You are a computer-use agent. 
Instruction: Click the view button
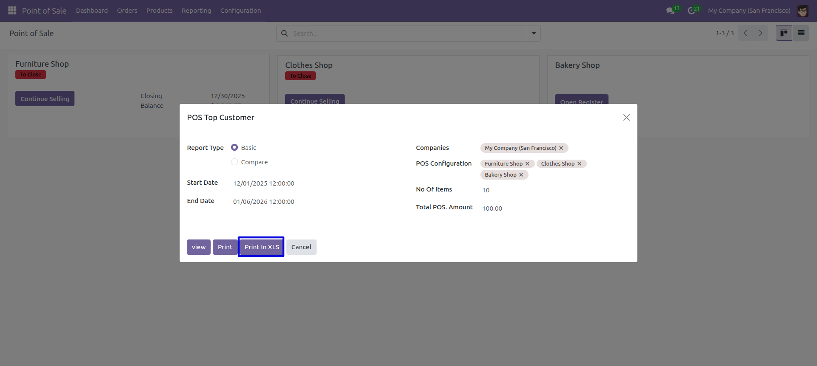click(199, 247)
